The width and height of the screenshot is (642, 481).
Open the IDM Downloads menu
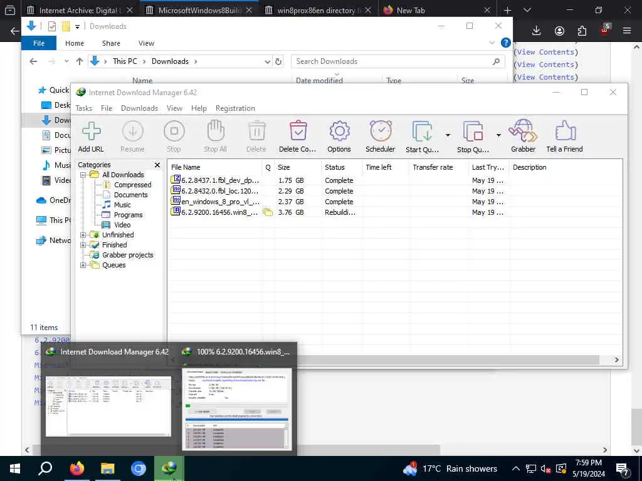coord(139,108)
